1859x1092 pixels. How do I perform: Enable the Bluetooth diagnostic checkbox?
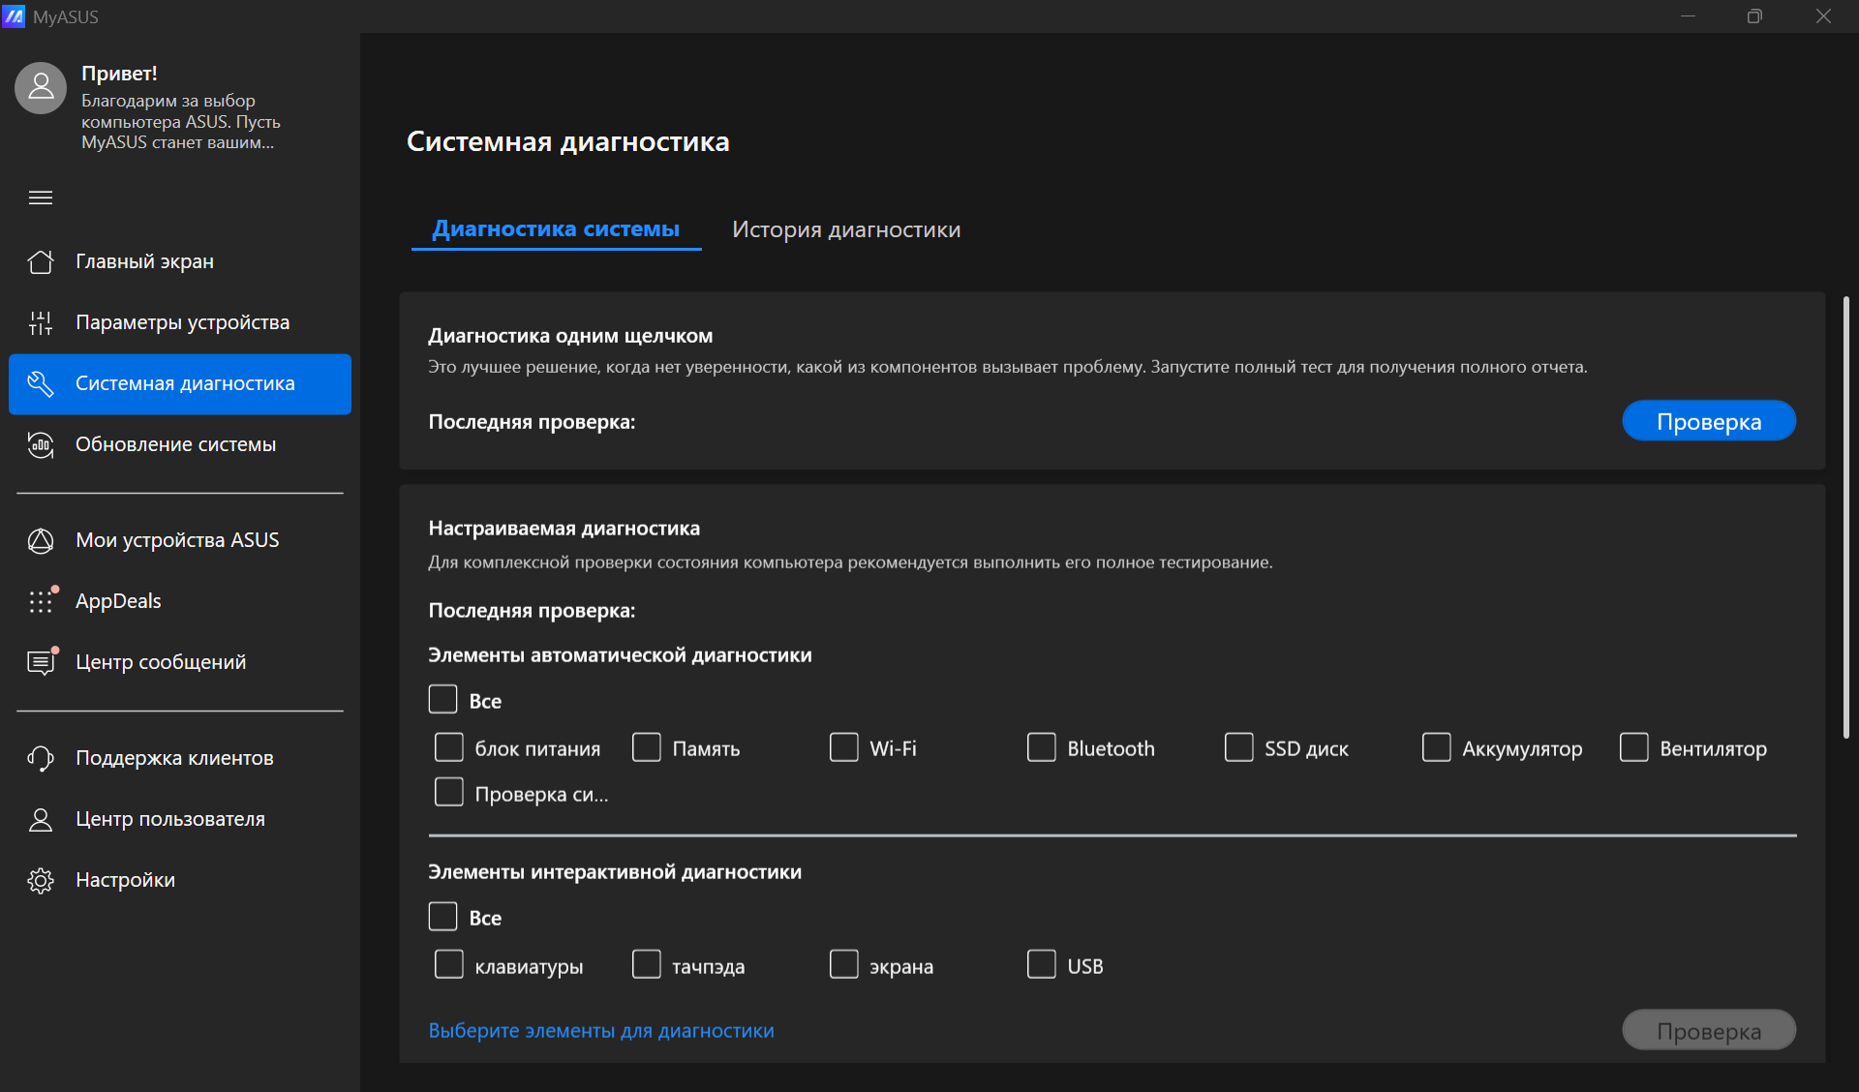click(1041, 747)
